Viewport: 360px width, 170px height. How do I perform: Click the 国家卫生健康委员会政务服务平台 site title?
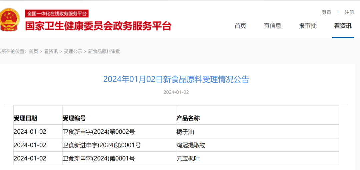98,26
